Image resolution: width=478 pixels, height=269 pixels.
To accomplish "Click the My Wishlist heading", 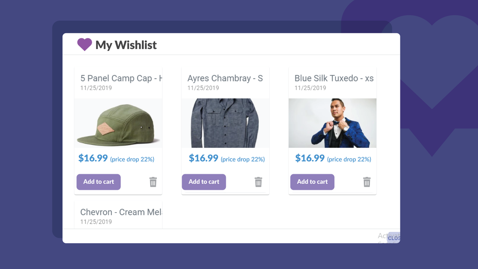I will 126,45.
